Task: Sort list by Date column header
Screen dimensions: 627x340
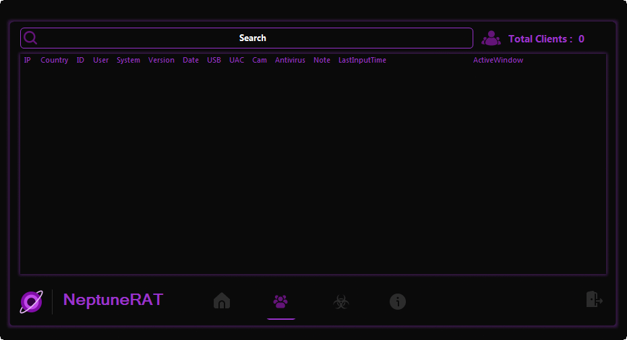Action: coord(191,60)
